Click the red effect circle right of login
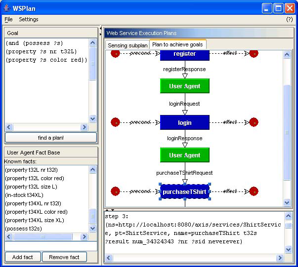 (254, 122)
